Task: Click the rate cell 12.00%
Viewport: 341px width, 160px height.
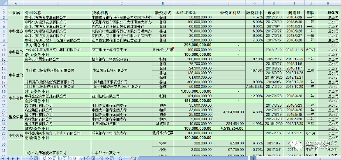Action: [x=255, y=96]
